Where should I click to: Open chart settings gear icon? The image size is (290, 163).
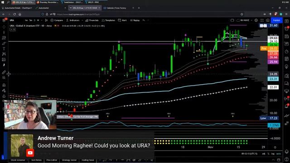256,20
